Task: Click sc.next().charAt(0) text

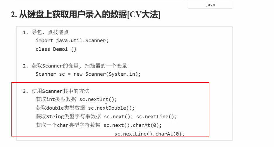Action: click(x=133, y=125)
